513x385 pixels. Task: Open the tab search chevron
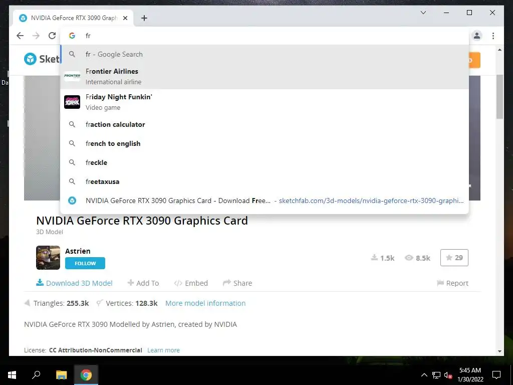click(423, 13)
